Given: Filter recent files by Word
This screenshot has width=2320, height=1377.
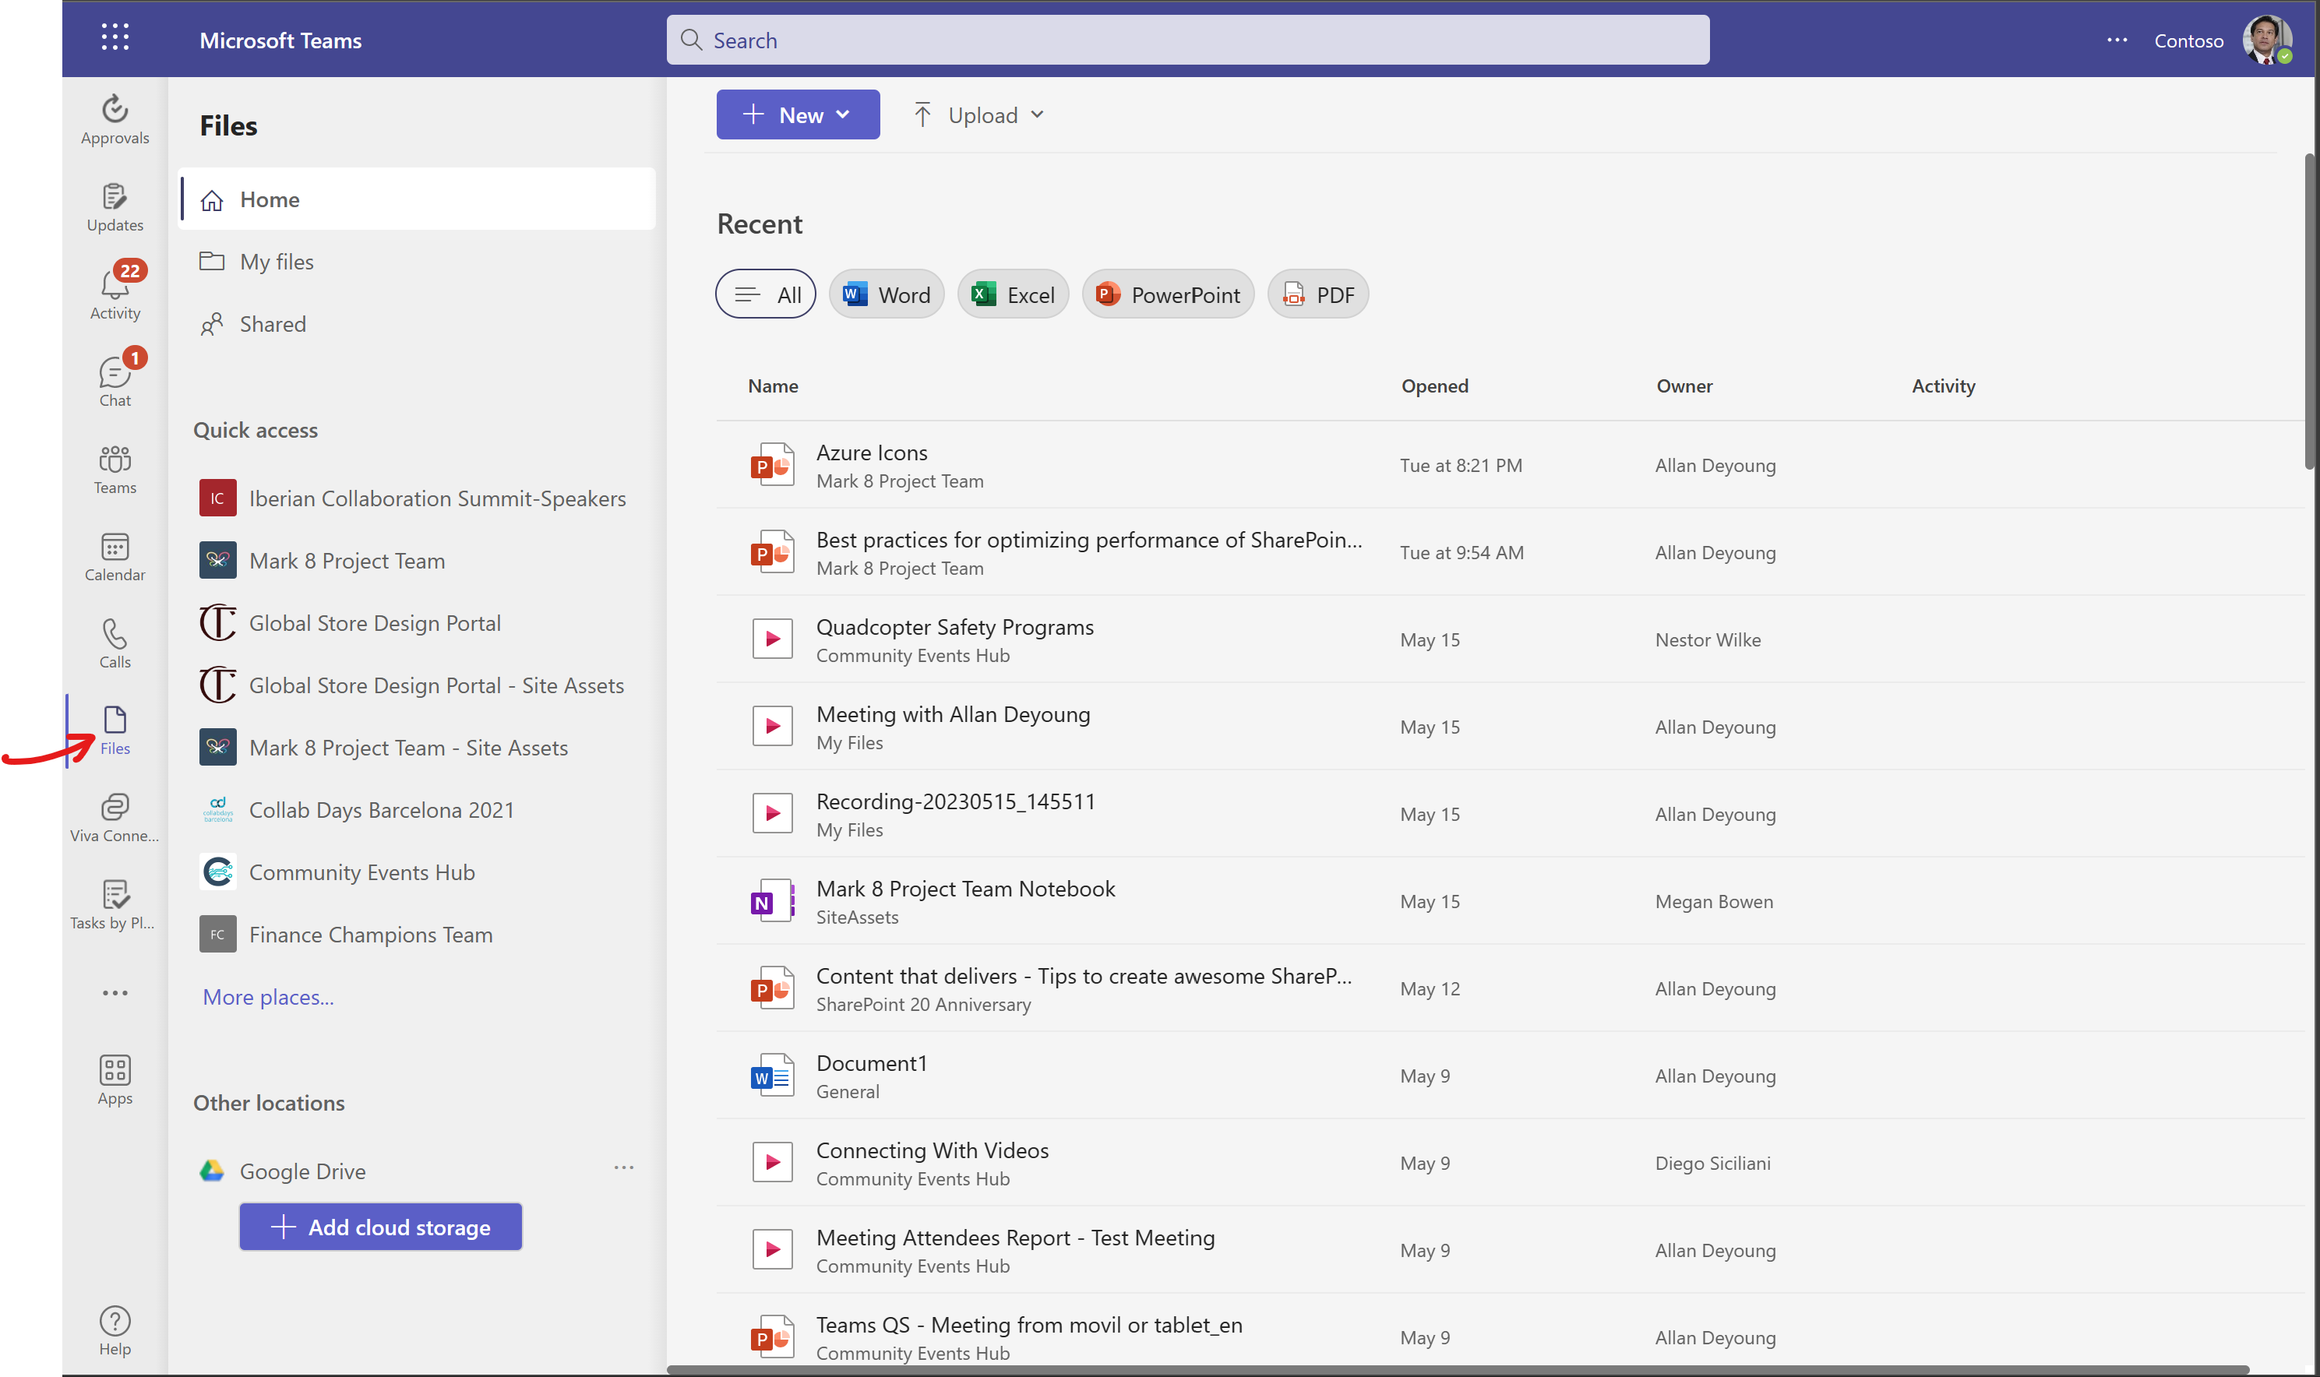Looking at the screenshot, I should click(885, 293).
